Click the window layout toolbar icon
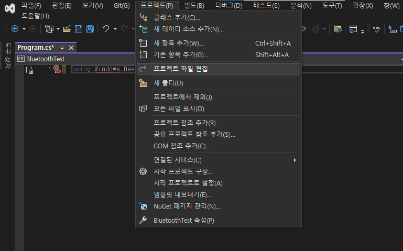Image resolution: width=403 pixels, height=251 pixels. (353, 29)
